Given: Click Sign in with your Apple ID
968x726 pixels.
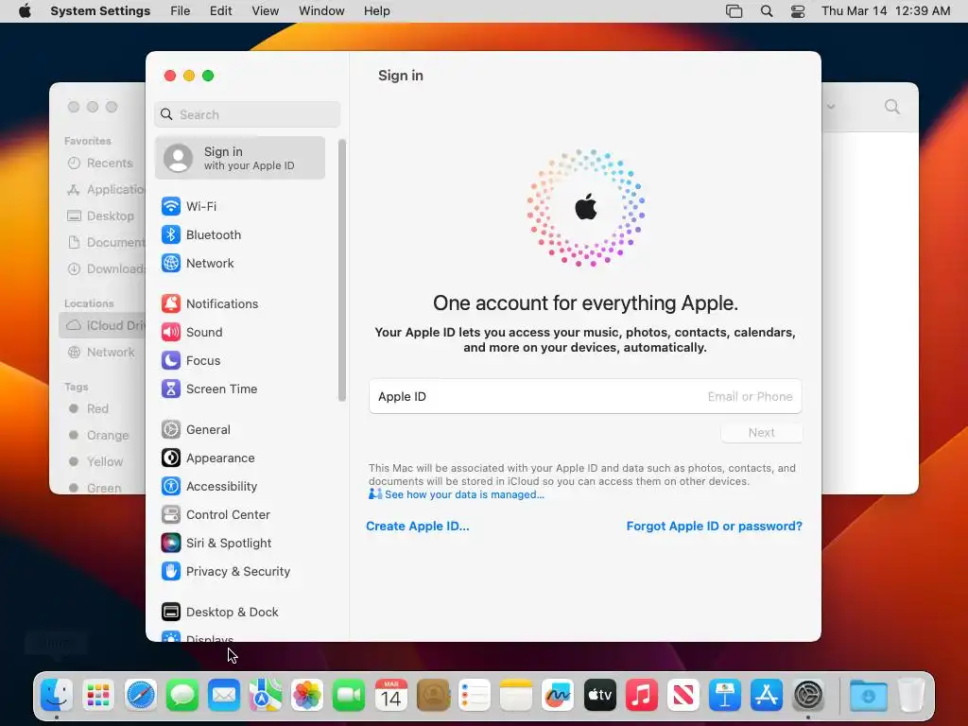Looking at the screenshot, I should (240, 158).
